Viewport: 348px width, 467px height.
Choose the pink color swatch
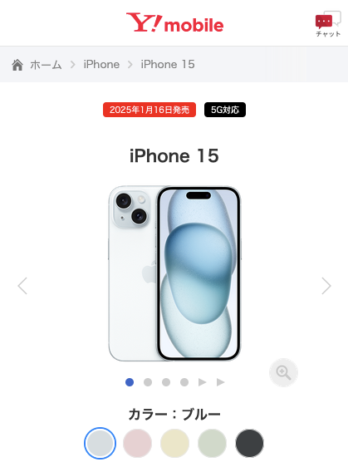point(137,443)
